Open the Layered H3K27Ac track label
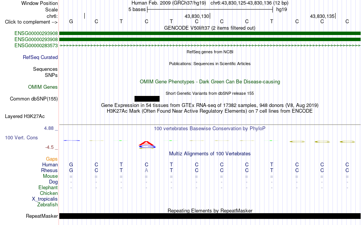The image size is (361, 225). pyautogui.click(x=25, y=116)
